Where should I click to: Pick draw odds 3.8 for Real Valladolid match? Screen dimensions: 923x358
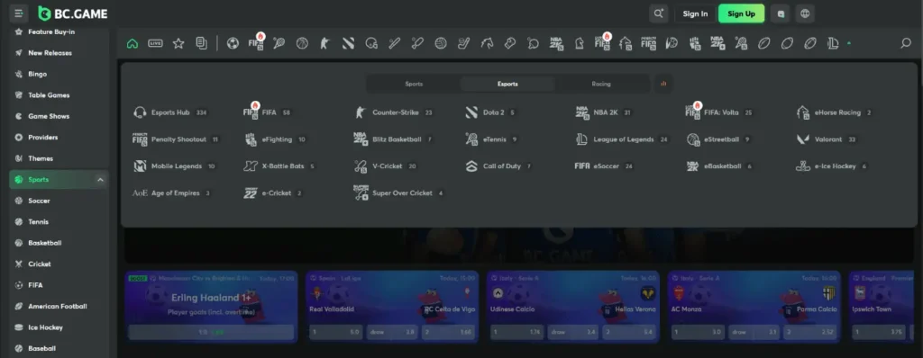coord(391,332)
